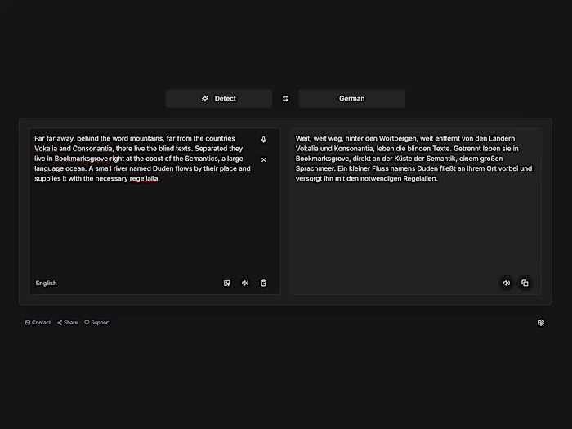Click the underlined word Consonantia in the source

[x=92, y=149]
